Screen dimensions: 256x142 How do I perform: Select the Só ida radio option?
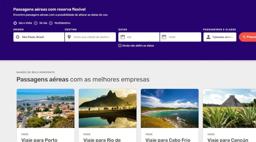coord(36,23)
